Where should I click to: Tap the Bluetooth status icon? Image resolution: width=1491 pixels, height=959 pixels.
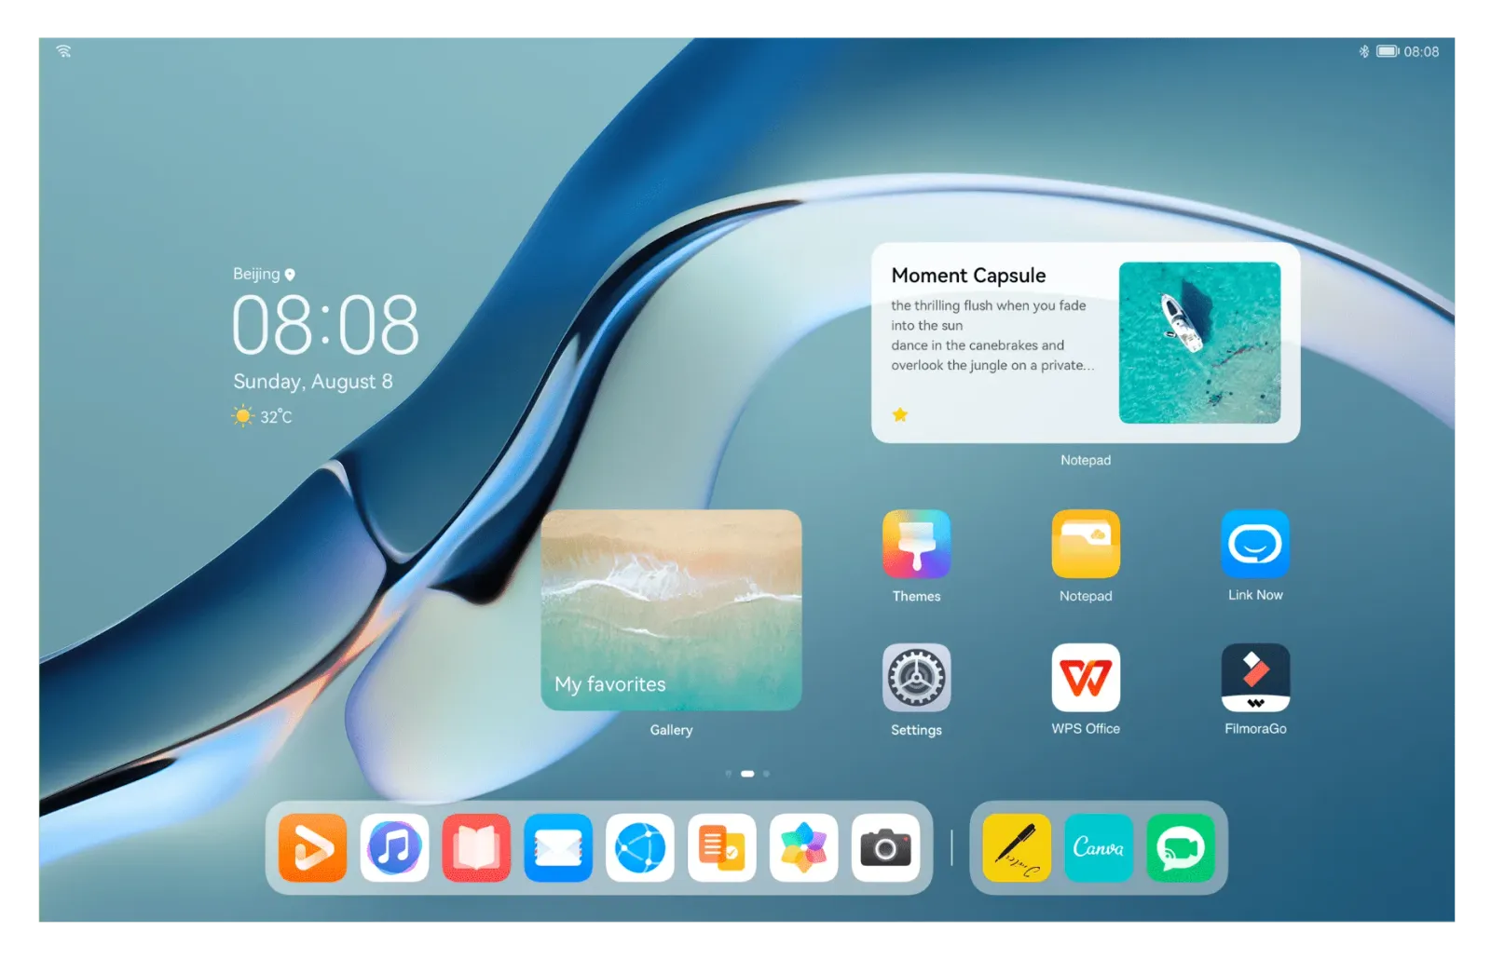[x=1364, y=51]
